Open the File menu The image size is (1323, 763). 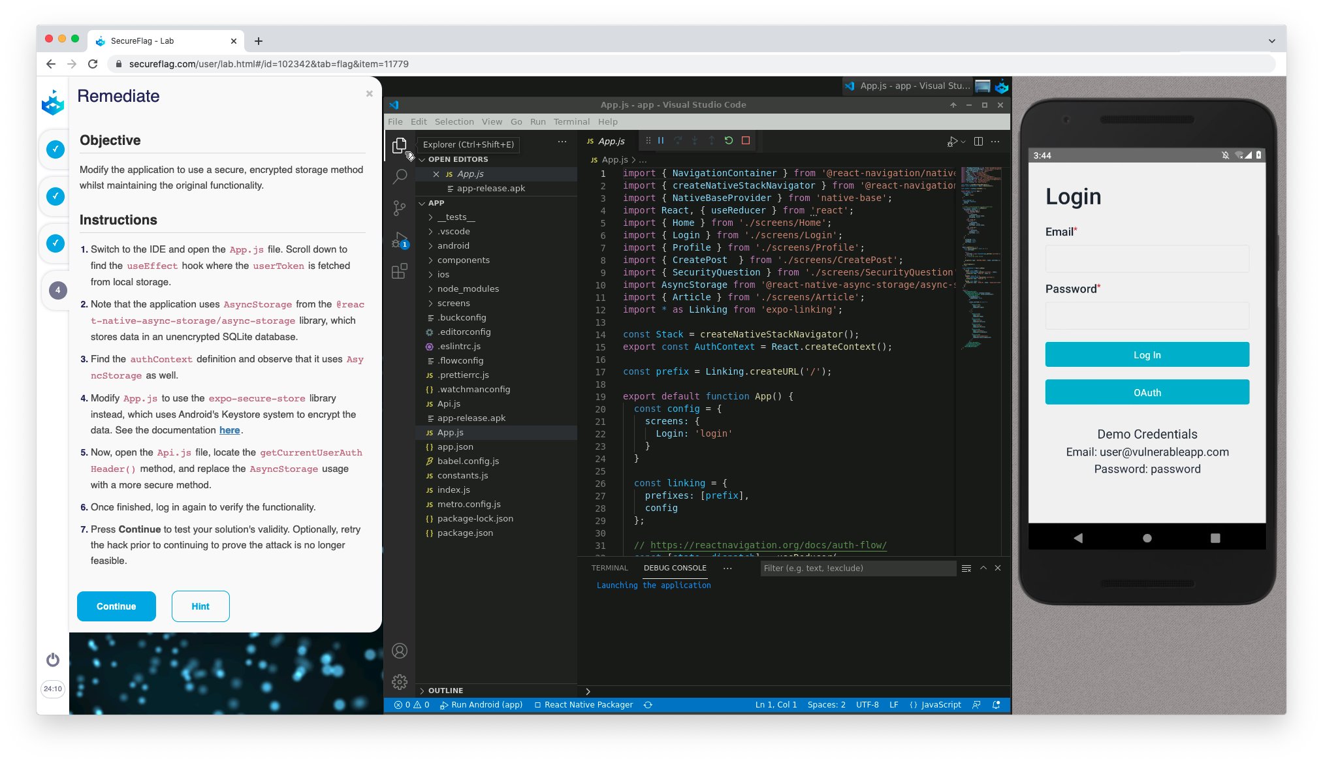click(395, 122)
